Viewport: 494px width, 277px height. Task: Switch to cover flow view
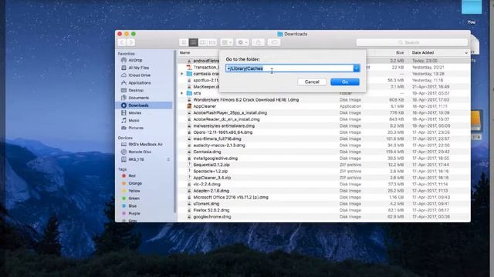coord(212,42)
